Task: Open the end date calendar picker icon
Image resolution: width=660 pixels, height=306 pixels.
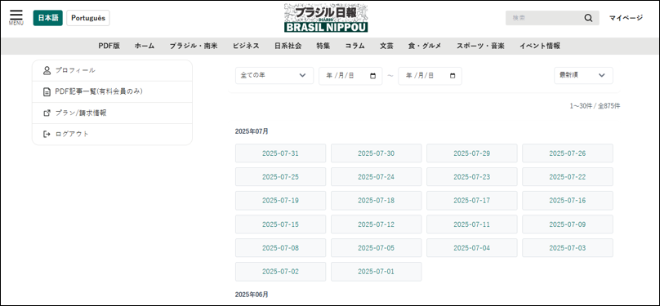Action: pyautogui.click(x=453, y=76)
